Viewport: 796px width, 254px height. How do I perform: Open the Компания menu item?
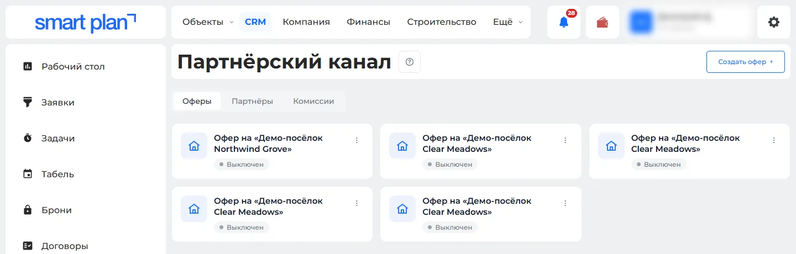306,22
